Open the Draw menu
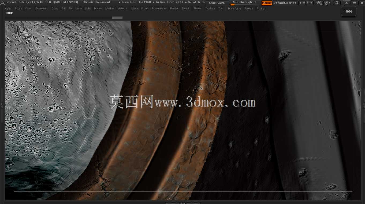Viewport: 365px width, 204px height. [55, 9]
